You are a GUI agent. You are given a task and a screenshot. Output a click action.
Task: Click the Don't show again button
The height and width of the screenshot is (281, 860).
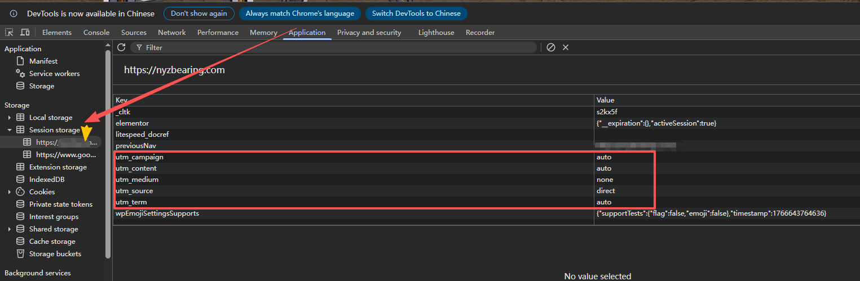click(199, 14)
